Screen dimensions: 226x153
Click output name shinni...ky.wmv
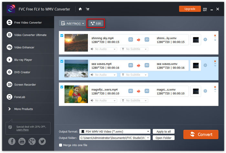(167, 38)
